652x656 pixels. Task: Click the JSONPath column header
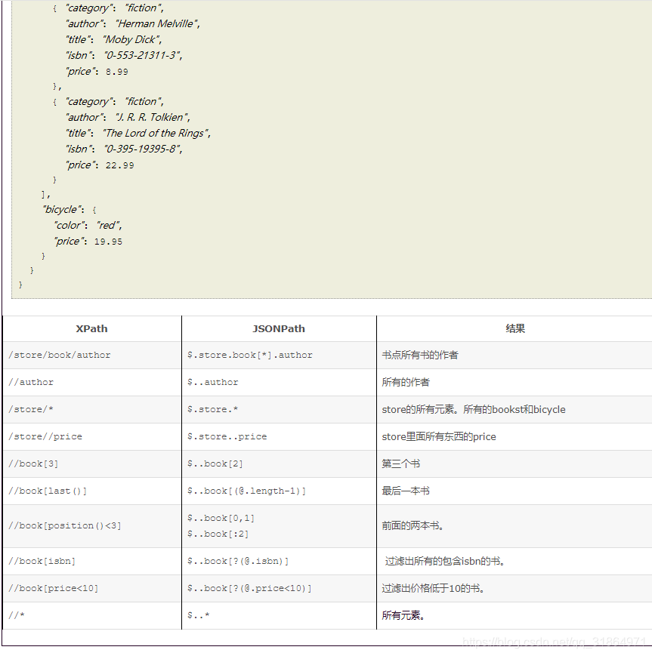279,329
